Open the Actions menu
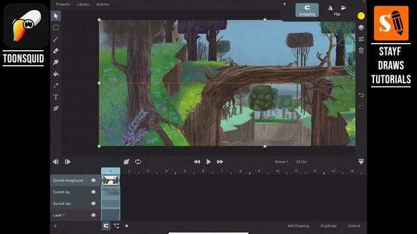 (103, 5)
